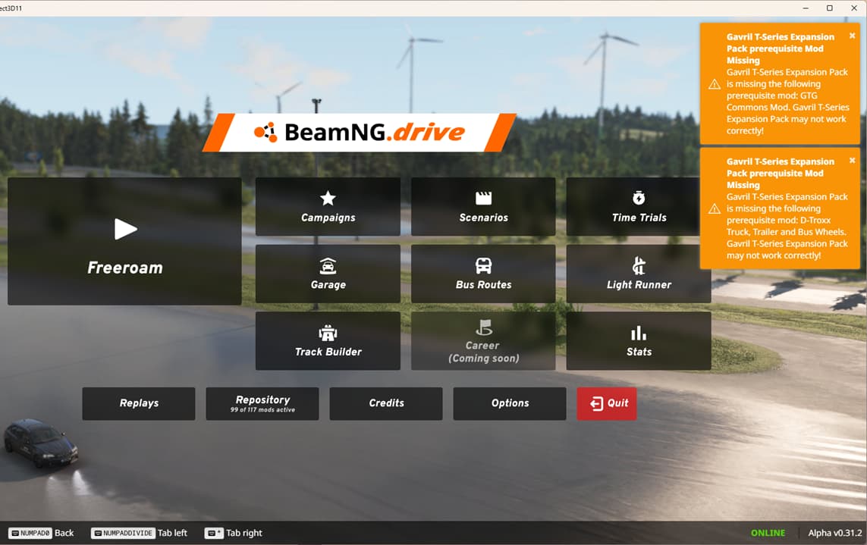Open the Options menu
867x545 pixels.
coord(510,403)
